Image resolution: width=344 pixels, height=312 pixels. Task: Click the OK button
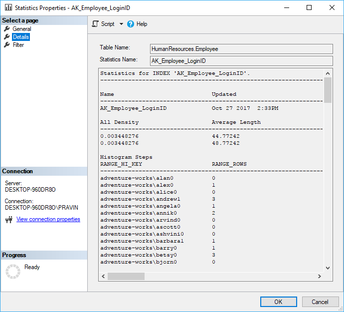click(278, 302)
